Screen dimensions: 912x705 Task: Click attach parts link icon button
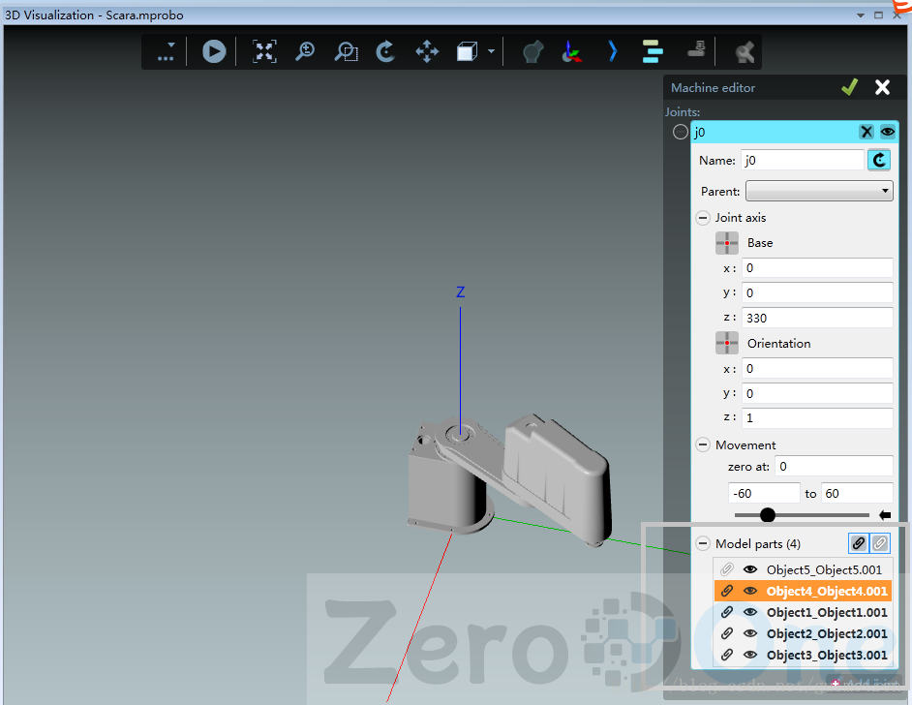[859, 543]
